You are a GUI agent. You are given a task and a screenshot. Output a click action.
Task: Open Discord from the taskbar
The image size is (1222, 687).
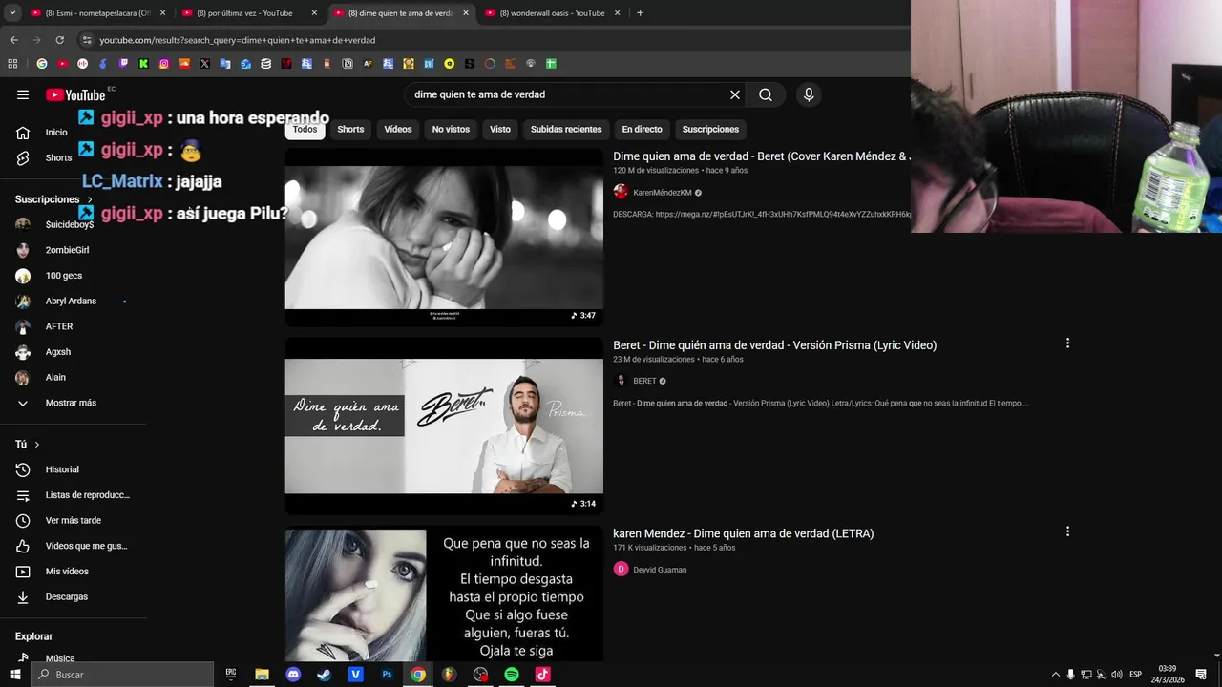(x=293, y=675)
